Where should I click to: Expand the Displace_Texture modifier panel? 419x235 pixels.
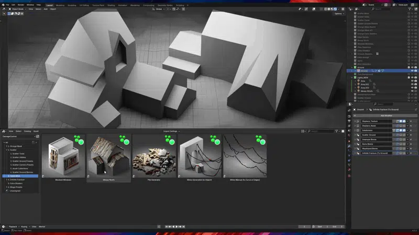point(355,121)
